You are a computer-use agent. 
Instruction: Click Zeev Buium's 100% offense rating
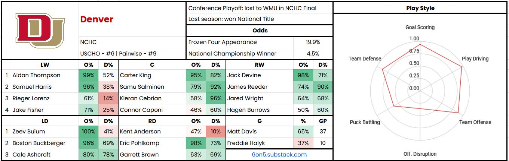(x=89, y=132)
